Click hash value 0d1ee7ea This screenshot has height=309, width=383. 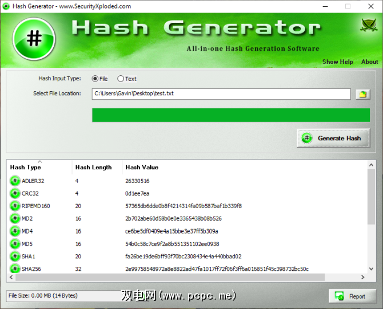click(x=137, y=193)
